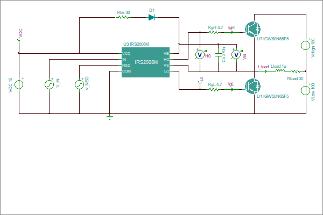Click the U3 IRS2008M reference label
Viewport: 323px width, 215px height.
point(136,44)
